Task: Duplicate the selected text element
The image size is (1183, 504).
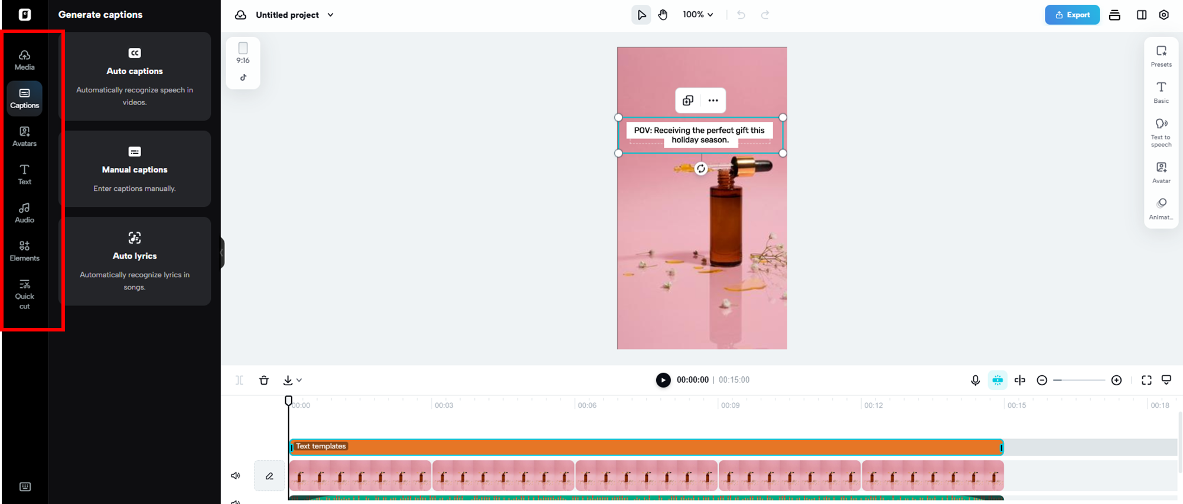Action: click(688, 100)
